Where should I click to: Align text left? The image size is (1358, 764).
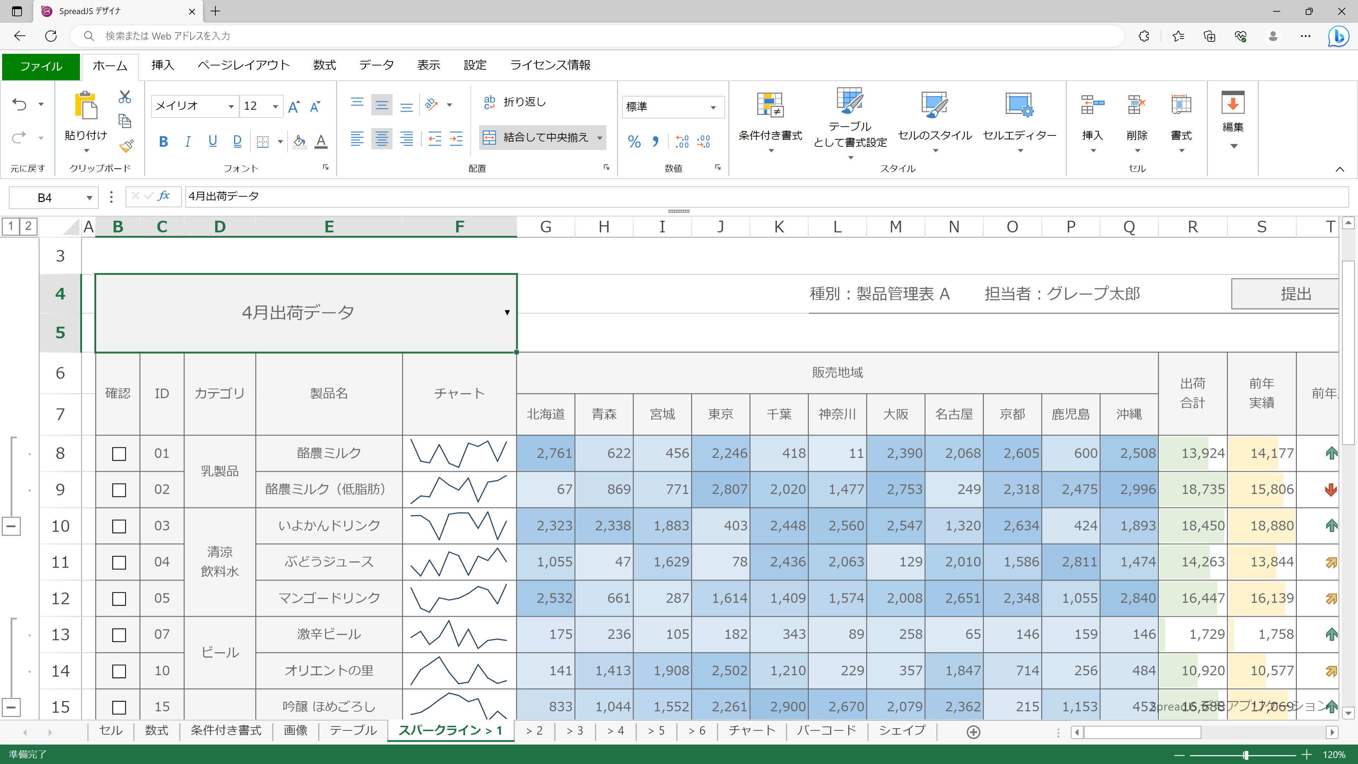(x=357, y=139)
